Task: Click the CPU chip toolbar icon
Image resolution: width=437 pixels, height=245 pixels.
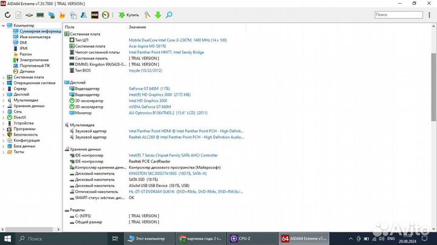Action: pos(29,15)
